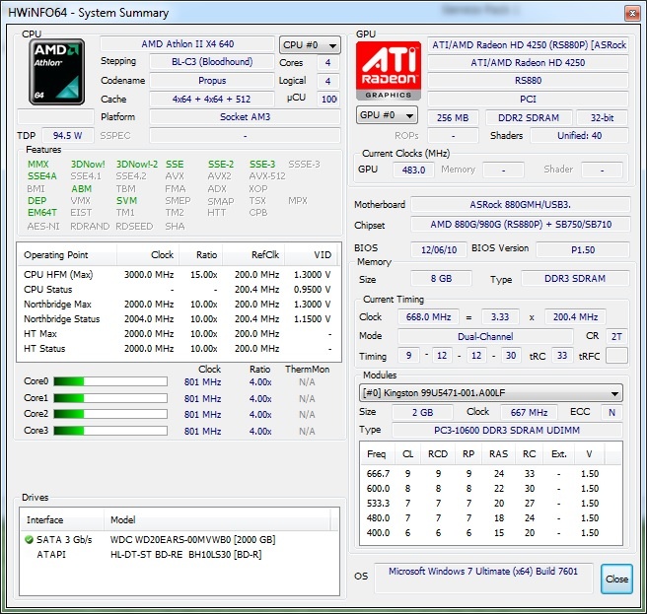Click the RCD column header
This screenshot has height=614, width=647.
pos(437,454)
